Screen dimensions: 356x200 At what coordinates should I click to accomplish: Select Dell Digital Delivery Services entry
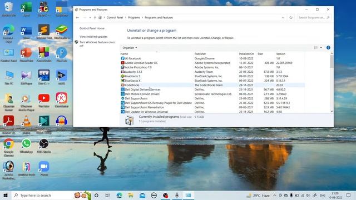tap(212, 89)
